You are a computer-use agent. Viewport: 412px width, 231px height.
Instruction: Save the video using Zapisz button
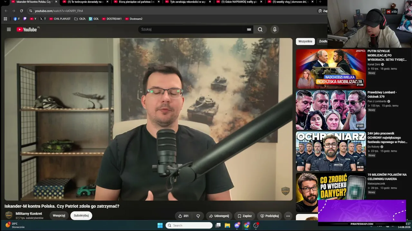coord(245,216)
